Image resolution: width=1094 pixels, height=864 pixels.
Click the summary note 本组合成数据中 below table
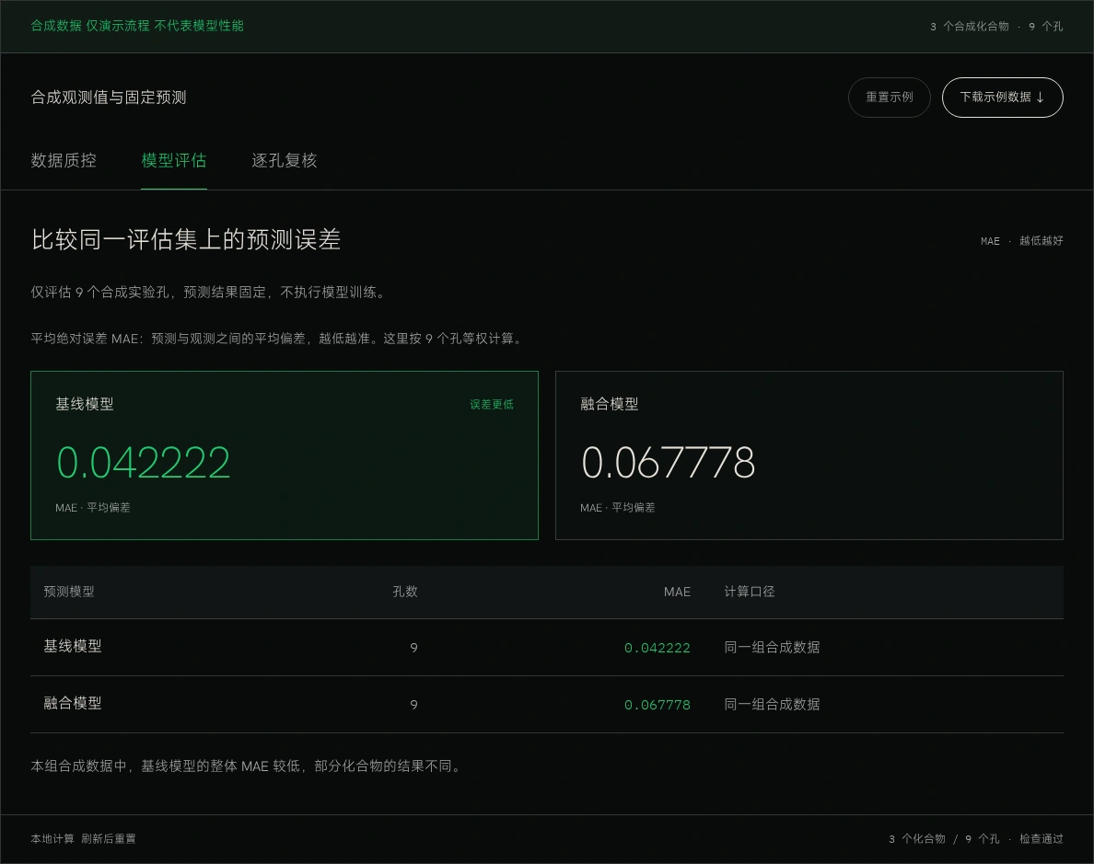click(x=247, y=766)
